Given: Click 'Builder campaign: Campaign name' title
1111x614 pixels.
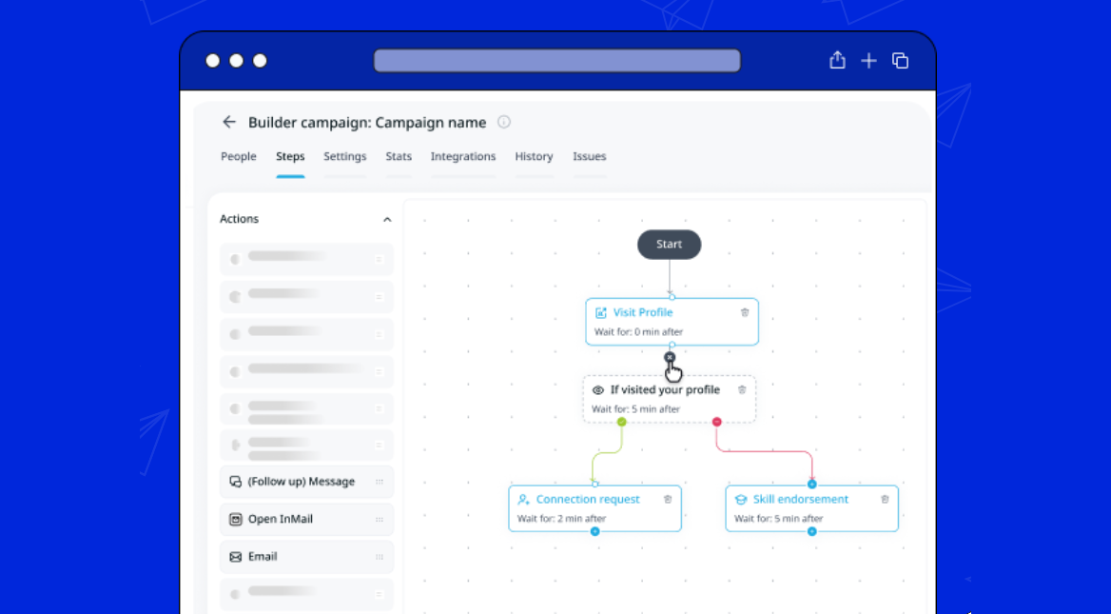Looking at the screenshot, I should pos(367,122).
